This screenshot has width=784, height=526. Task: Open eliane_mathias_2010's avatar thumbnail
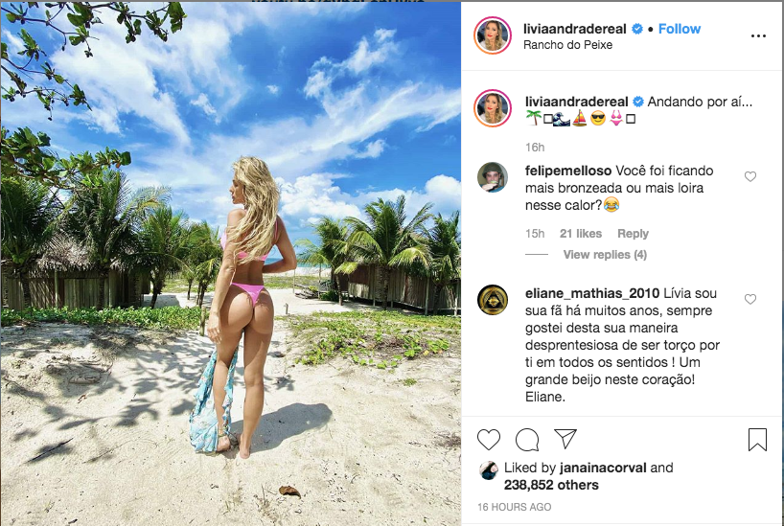point(493,300)
